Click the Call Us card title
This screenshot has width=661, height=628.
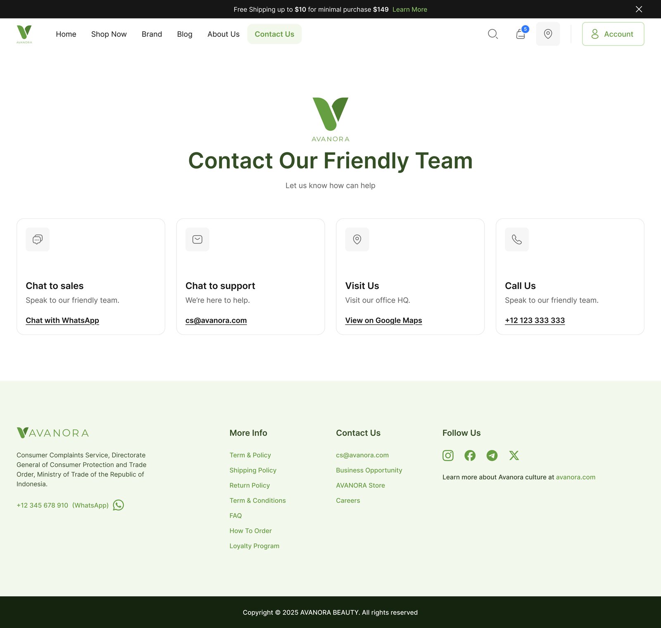pos(520,286)
